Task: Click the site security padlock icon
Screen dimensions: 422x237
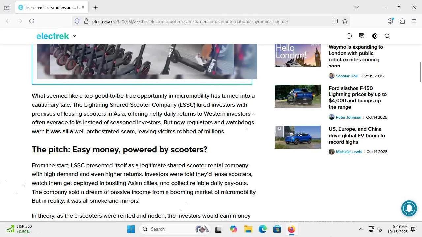Action: click(86, 21)
